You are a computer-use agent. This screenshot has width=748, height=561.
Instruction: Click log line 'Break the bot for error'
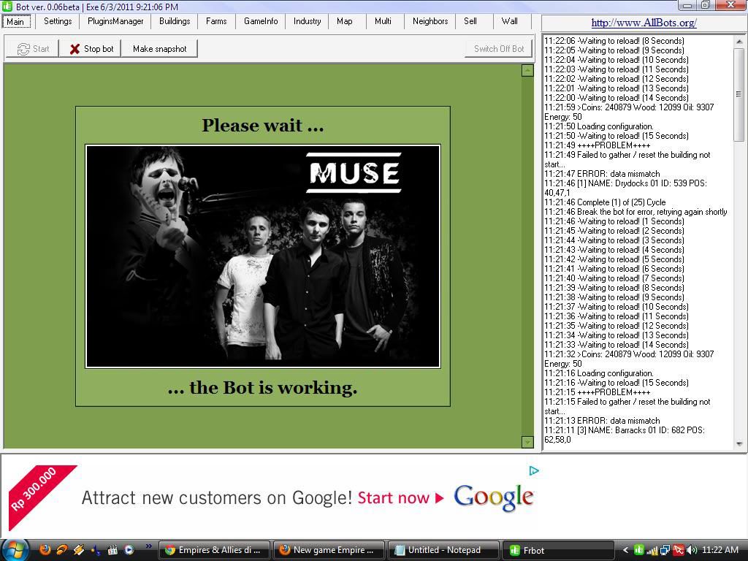pos(636,212)
